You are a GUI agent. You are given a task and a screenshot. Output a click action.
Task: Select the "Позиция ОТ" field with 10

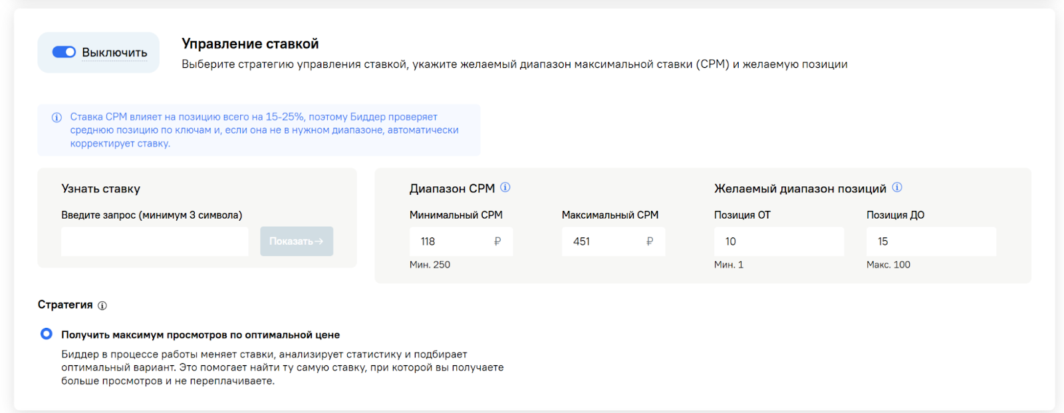click(x=778, y=241)
